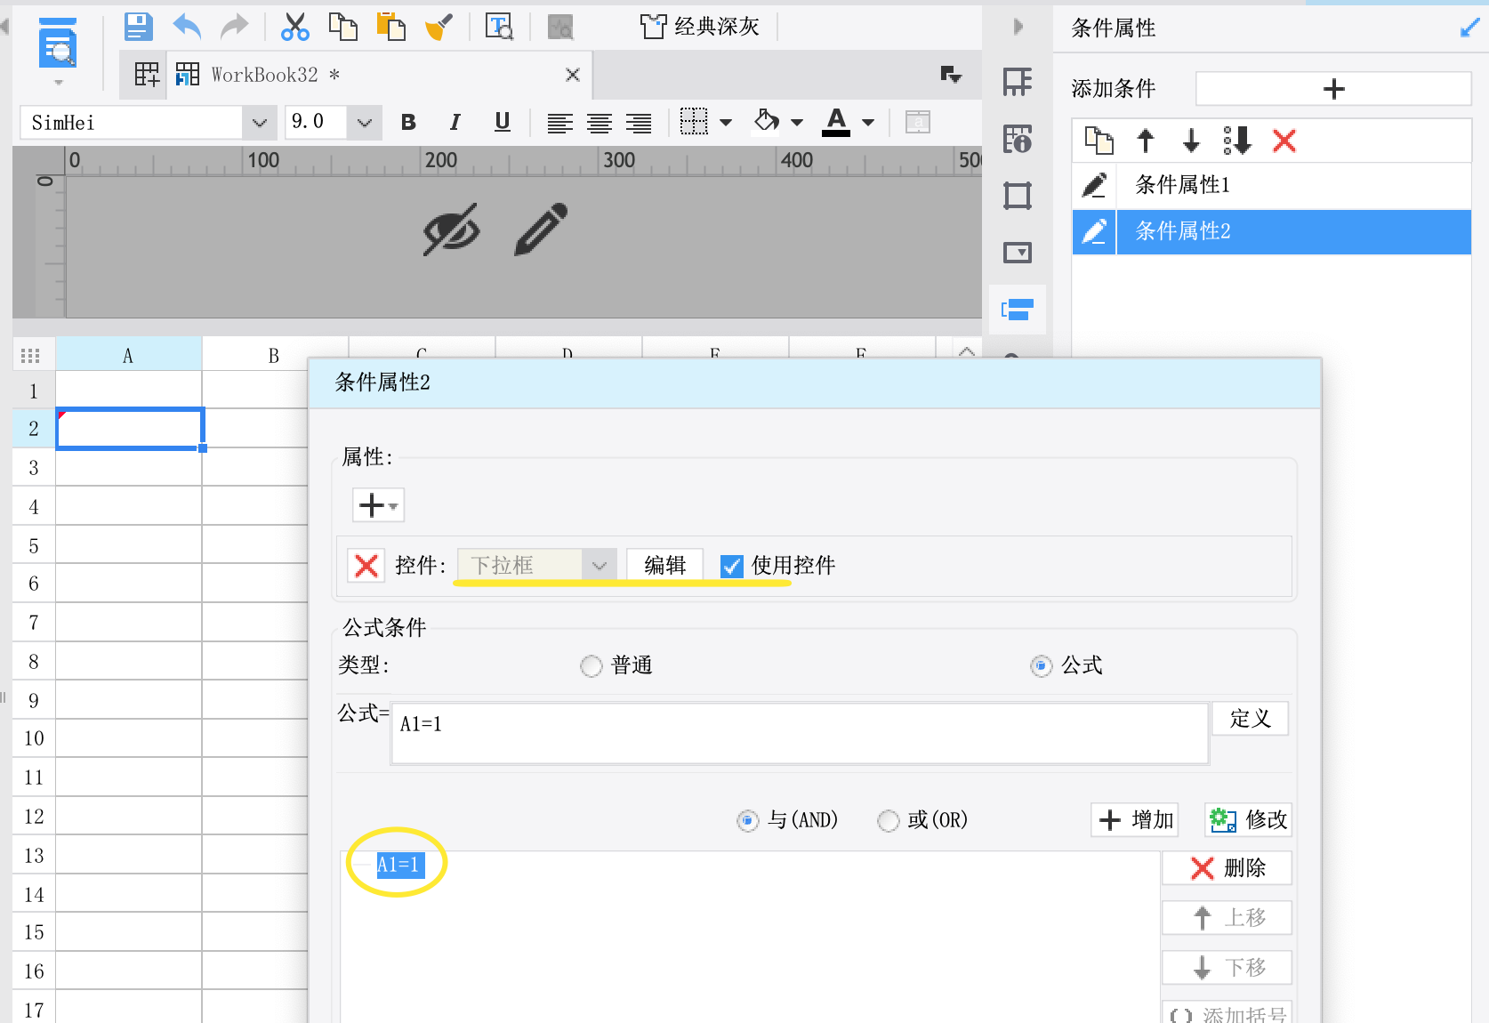1489x1023 pixels.
Task: Edit 条件属性1 with its pencil icon
Action: click(x=1094, y=185)
